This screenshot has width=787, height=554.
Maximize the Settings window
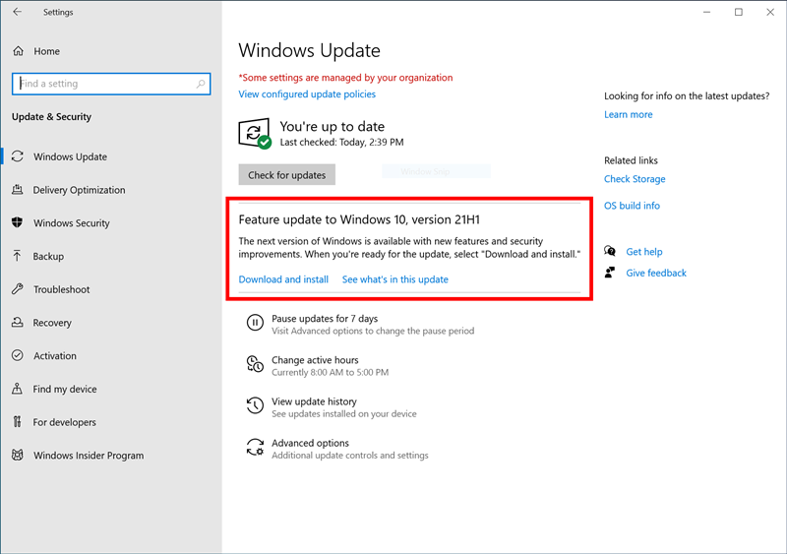[x=739, y=12]
